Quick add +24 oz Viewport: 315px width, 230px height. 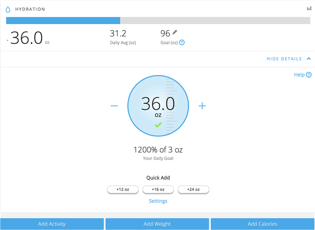click(x=193, y=189)
